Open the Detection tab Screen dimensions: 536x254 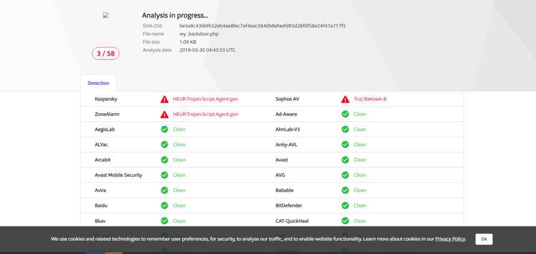pyautogui.click(x=98, y=83)
